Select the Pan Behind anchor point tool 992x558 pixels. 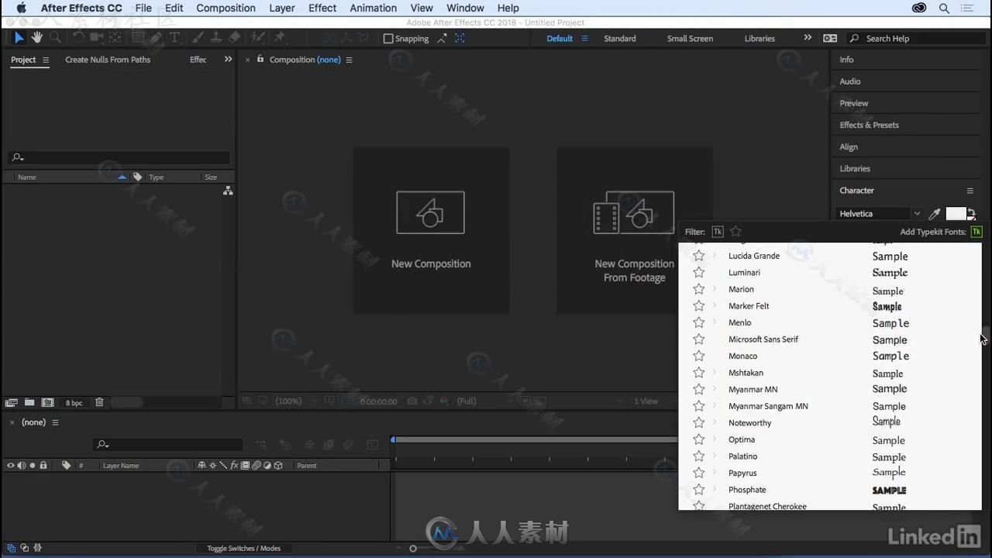coord(115,37)
